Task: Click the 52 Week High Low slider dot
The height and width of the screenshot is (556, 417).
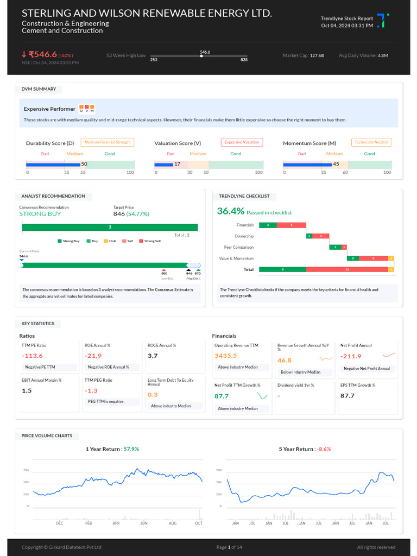Action: (201, 56)
